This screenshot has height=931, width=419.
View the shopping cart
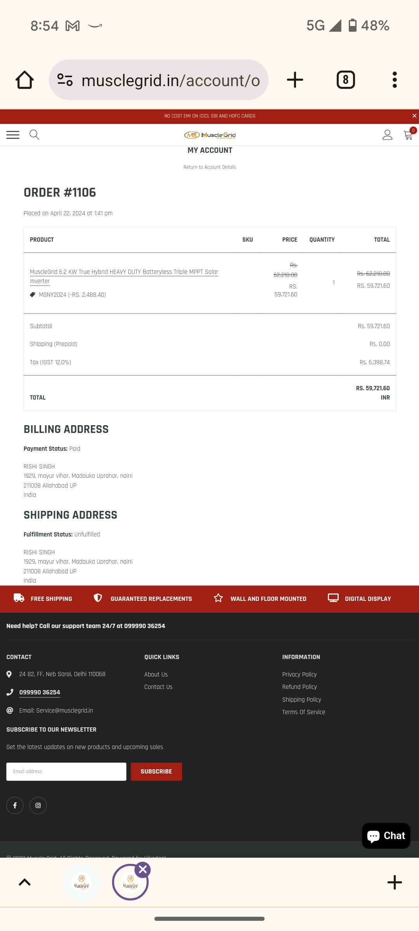click(409, 135)
